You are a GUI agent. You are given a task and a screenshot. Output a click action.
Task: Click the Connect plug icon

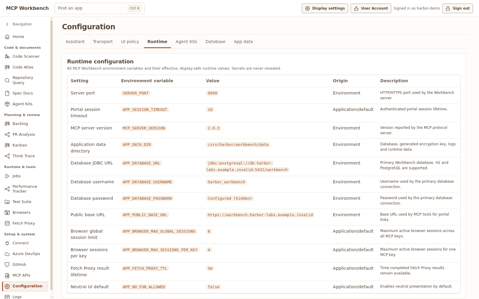(7, 243)
